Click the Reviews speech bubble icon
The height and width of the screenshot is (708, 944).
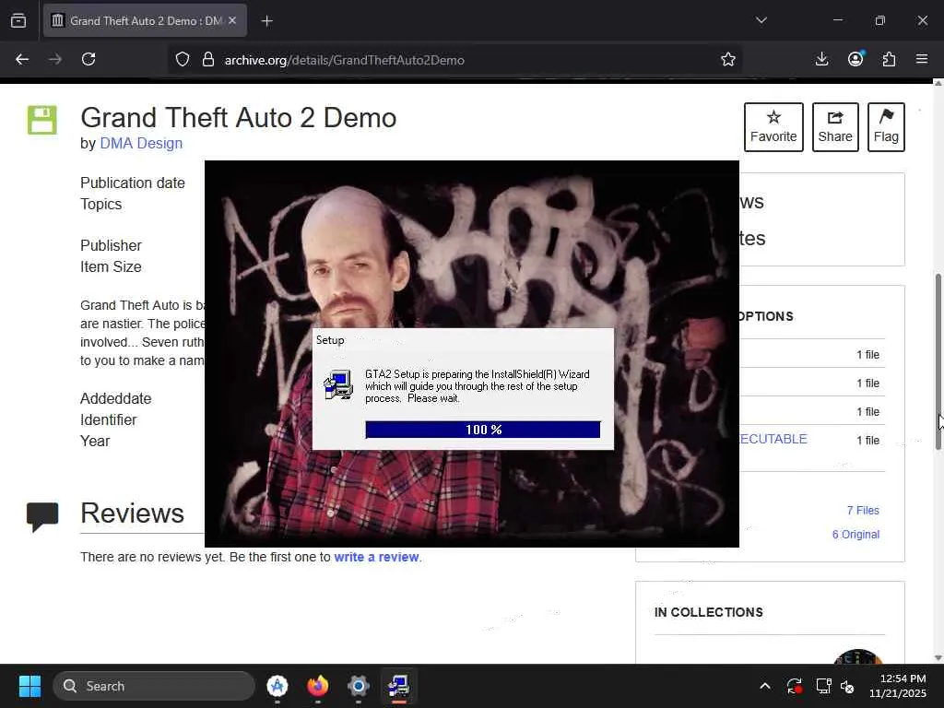pyautogui.click(x=42, y=517)
